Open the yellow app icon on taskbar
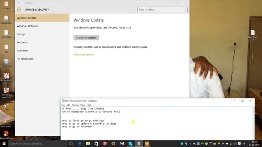The width and height of the screenshot is (262, 147). pyautogui.click(x=147, y=143)
